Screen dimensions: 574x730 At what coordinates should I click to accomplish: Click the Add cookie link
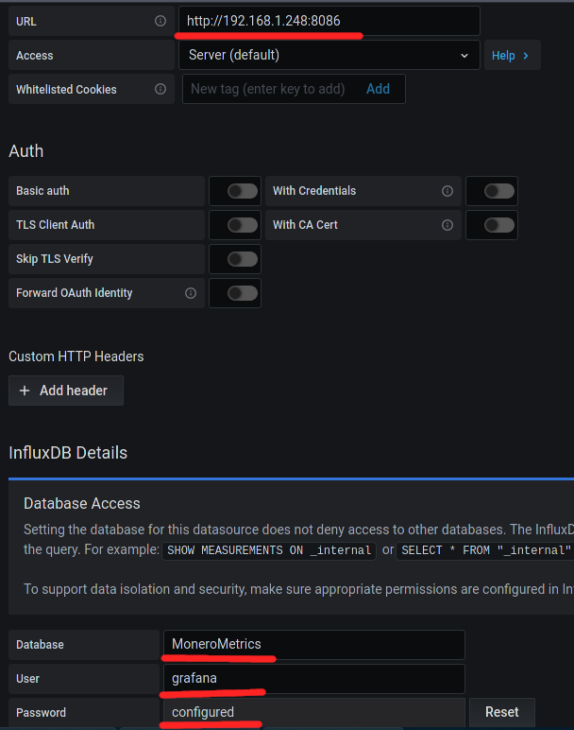tap(378, 89)
